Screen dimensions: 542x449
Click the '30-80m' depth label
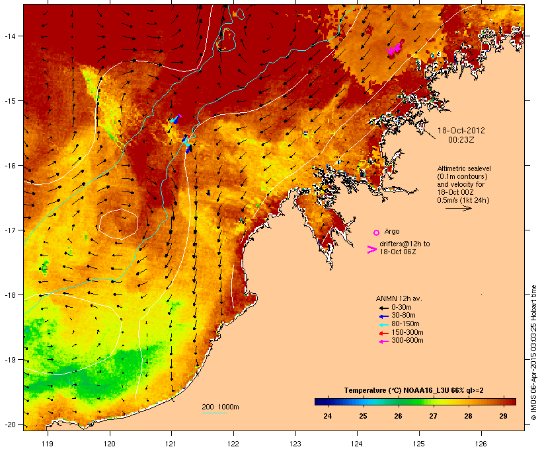tap(403, 316)
